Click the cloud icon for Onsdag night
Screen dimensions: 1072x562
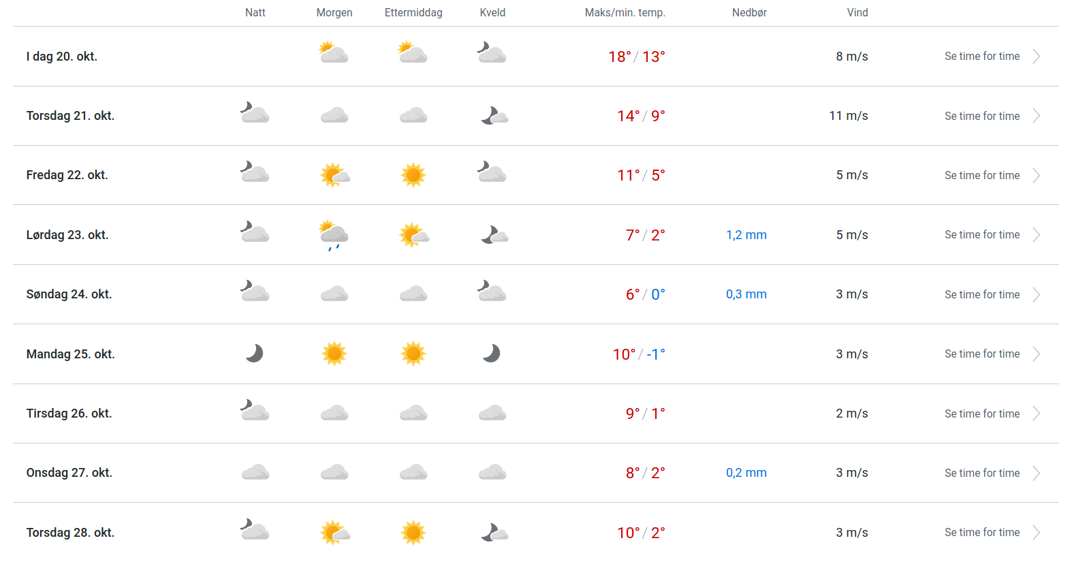(x=255, y=473)
